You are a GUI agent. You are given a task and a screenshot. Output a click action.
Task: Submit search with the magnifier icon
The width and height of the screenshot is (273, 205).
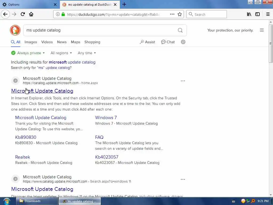(180, 30)
